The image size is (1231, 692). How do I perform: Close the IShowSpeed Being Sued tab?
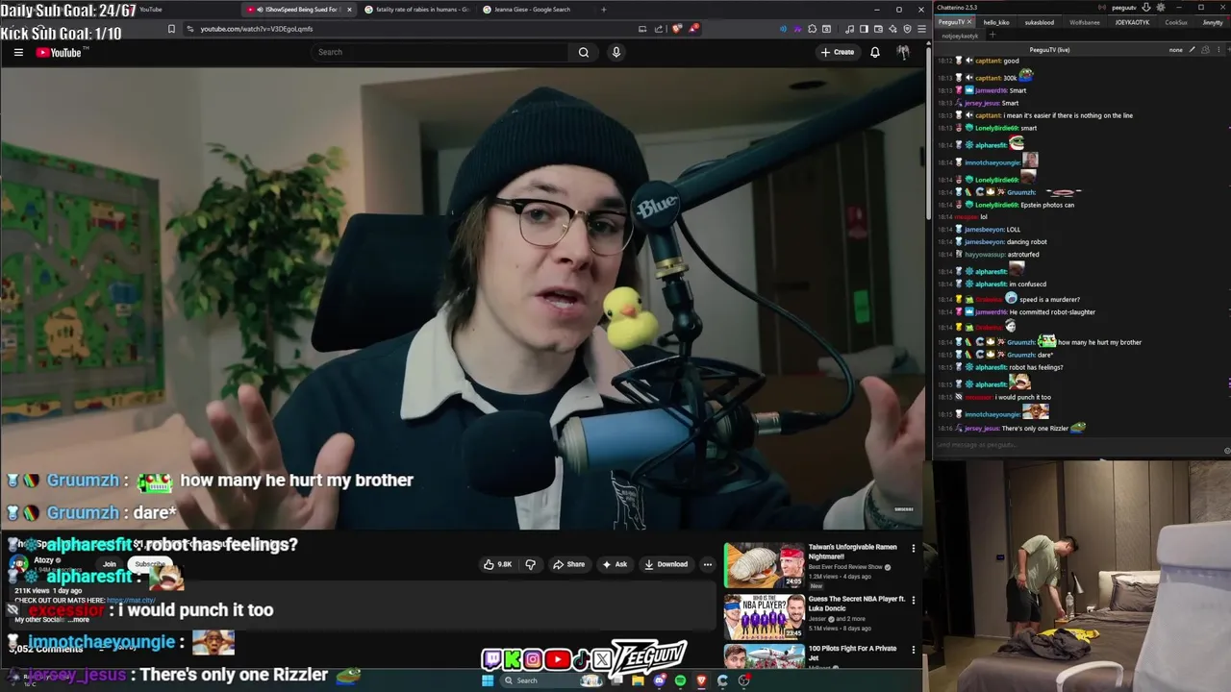tap(349, 10)
